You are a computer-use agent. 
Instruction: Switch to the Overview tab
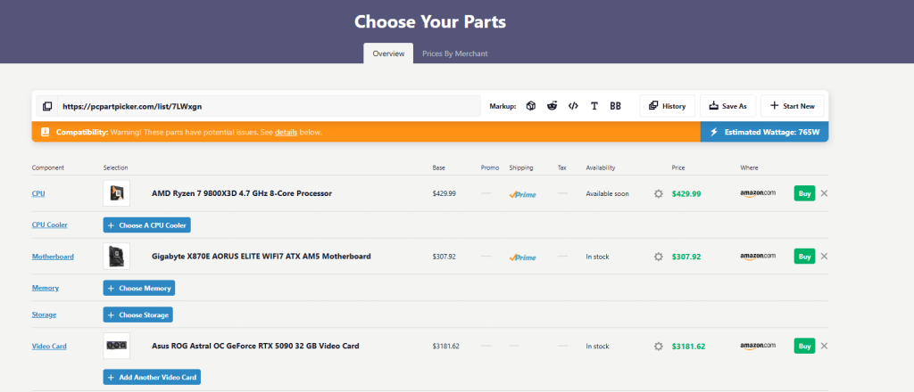coord(388,53)
